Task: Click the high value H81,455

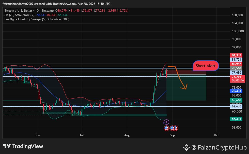Action: [x=74, y=11]
